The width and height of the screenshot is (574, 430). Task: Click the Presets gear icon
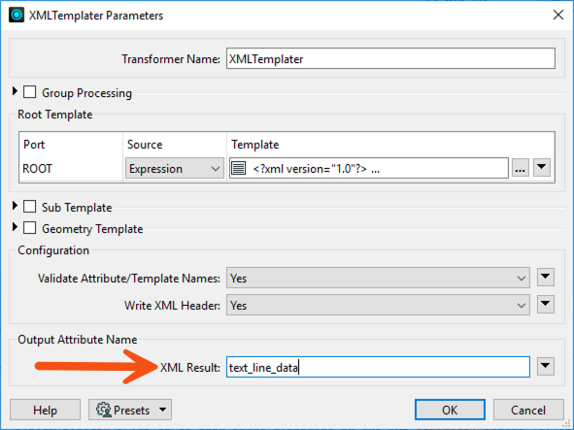(104, 410)
